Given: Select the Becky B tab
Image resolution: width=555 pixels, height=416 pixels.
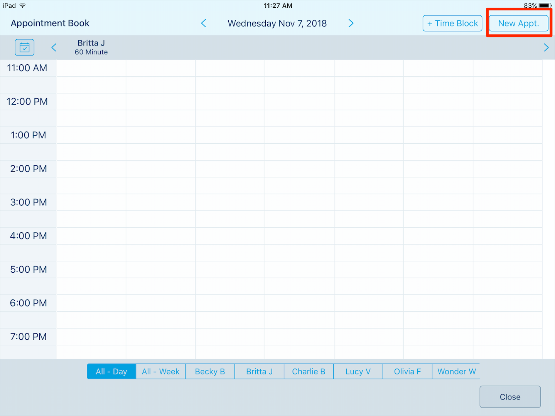Looking at the screenshot, I should click(210, 371).
